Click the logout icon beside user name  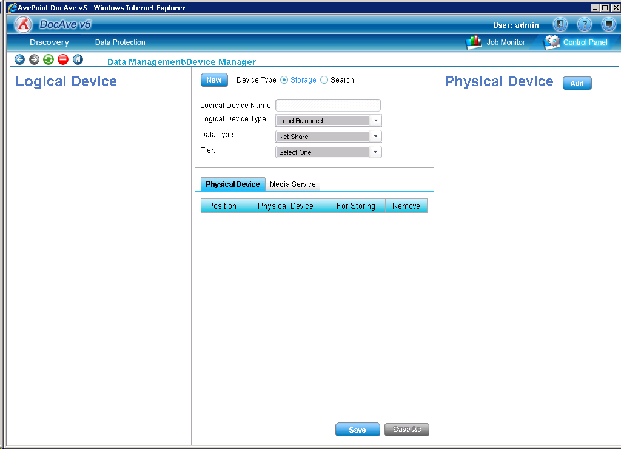560,25
